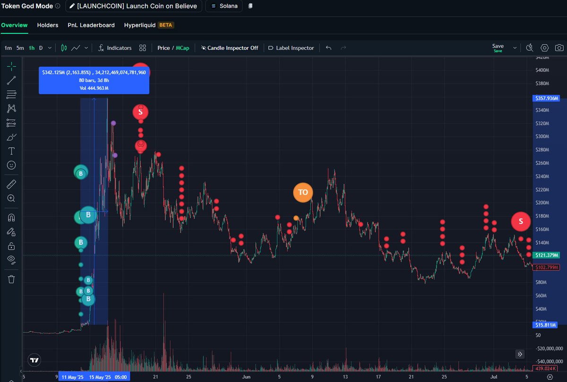
Task: Select the D timeframe
Action: (41, 48)
